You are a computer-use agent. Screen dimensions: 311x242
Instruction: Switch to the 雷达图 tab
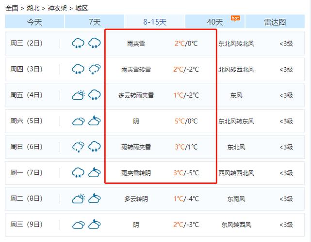coord(275,22)
